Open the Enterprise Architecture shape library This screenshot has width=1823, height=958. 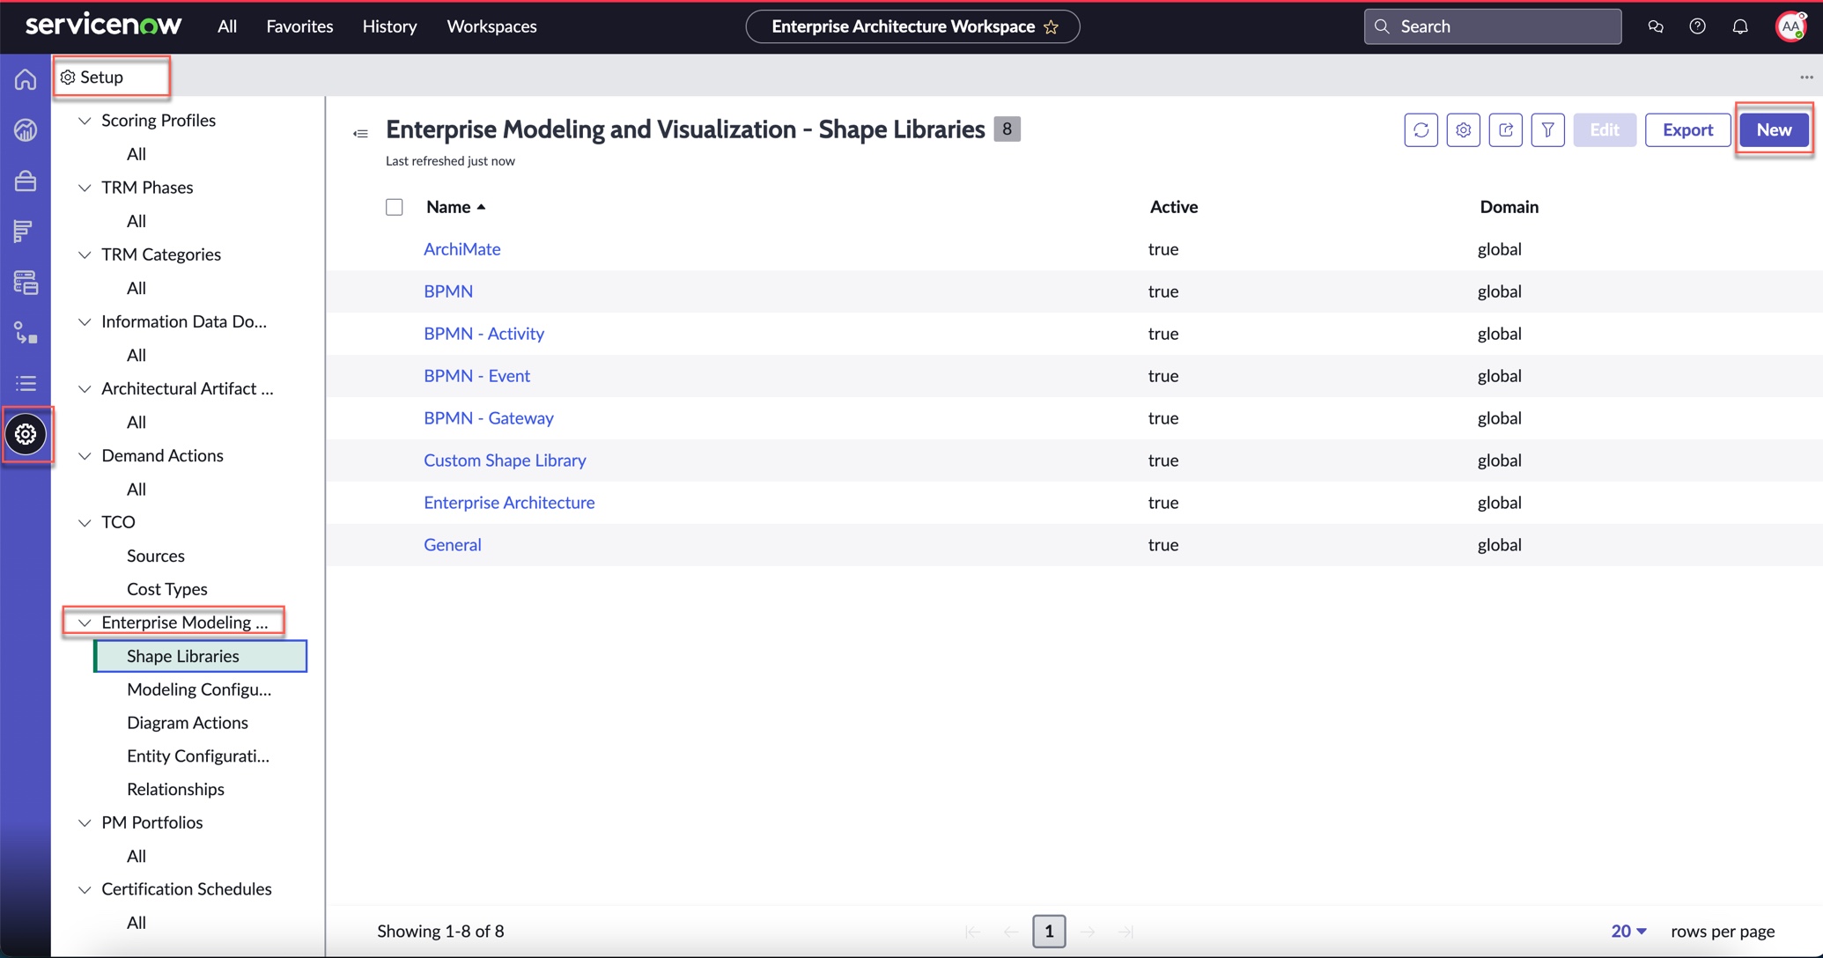coord(509,503)
